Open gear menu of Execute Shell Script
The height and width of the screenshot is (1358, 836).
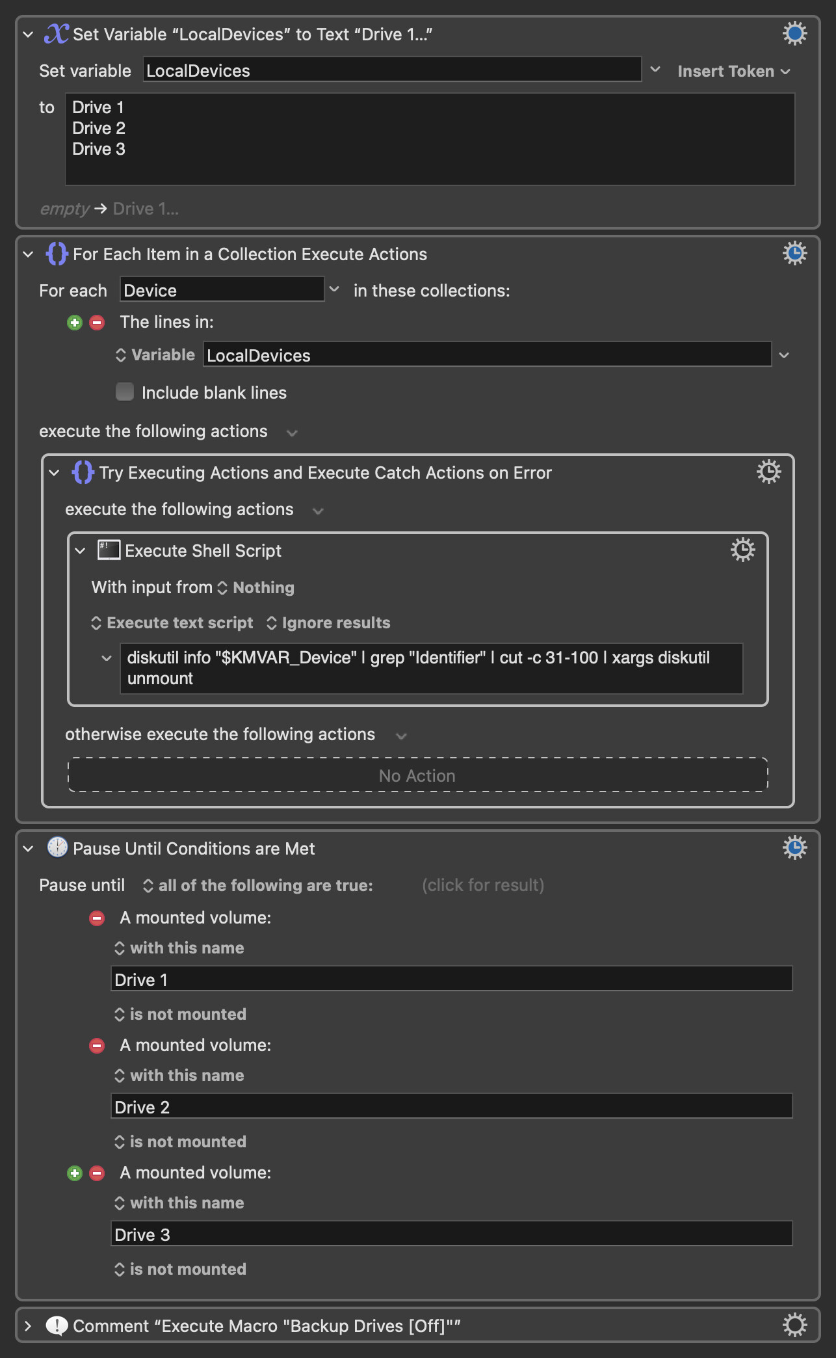(x=742, y=550)
